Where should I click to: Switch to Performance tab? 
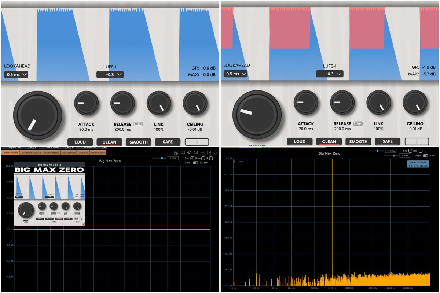point(98,152)
